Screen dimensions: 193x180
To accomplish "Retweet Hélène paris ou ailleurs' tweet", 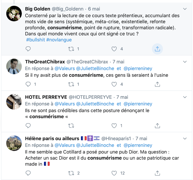I will coord(71,173).
